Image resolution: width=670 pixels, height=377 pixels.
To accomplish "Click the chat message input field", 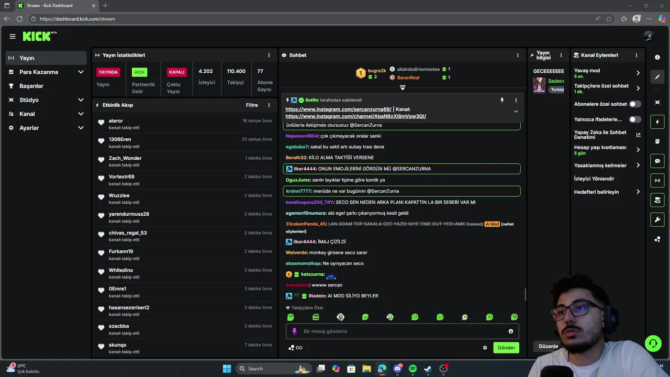I will coord(402,331).
